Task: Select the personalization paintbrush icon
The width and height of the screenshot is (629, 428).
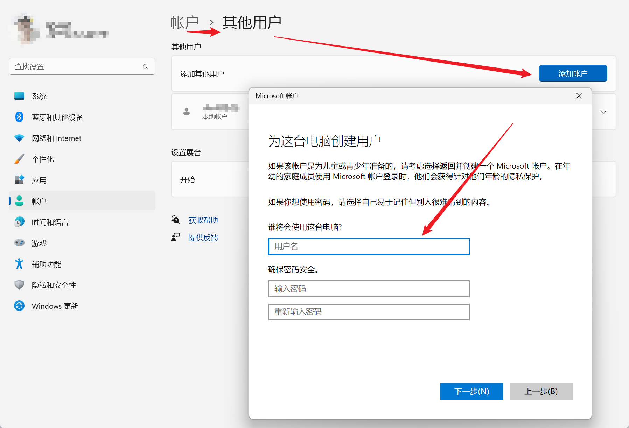Action: pyautogui.click(x=19, y=159)
